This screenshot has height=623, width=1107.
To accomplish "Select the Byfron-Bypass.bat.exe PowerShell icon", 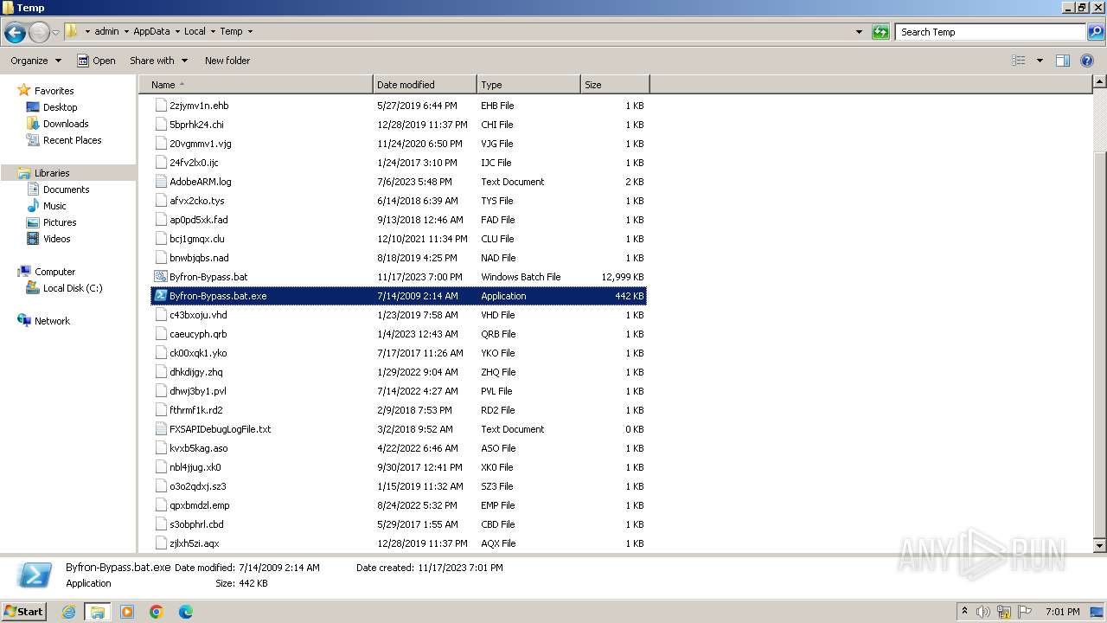I will coord(160,296).
